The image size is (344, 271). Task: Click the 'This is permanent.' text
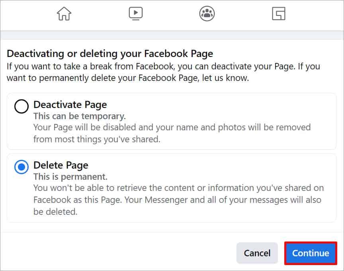(x=70, y=177)
